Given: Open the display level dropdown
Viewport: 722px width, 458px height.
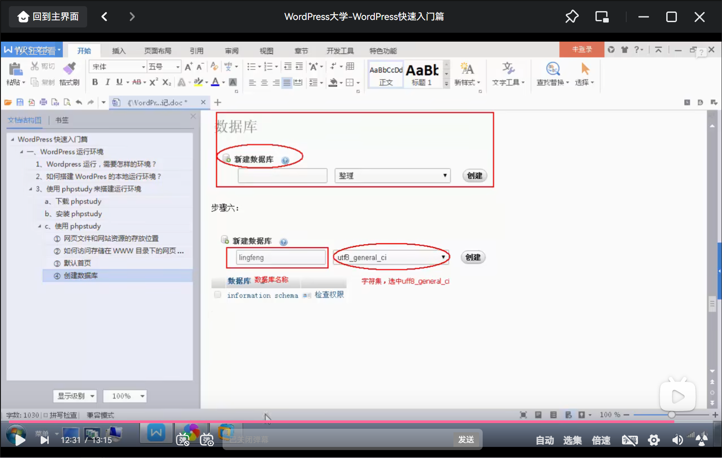Looking at the screenshot, I should [x=75, y=396].
